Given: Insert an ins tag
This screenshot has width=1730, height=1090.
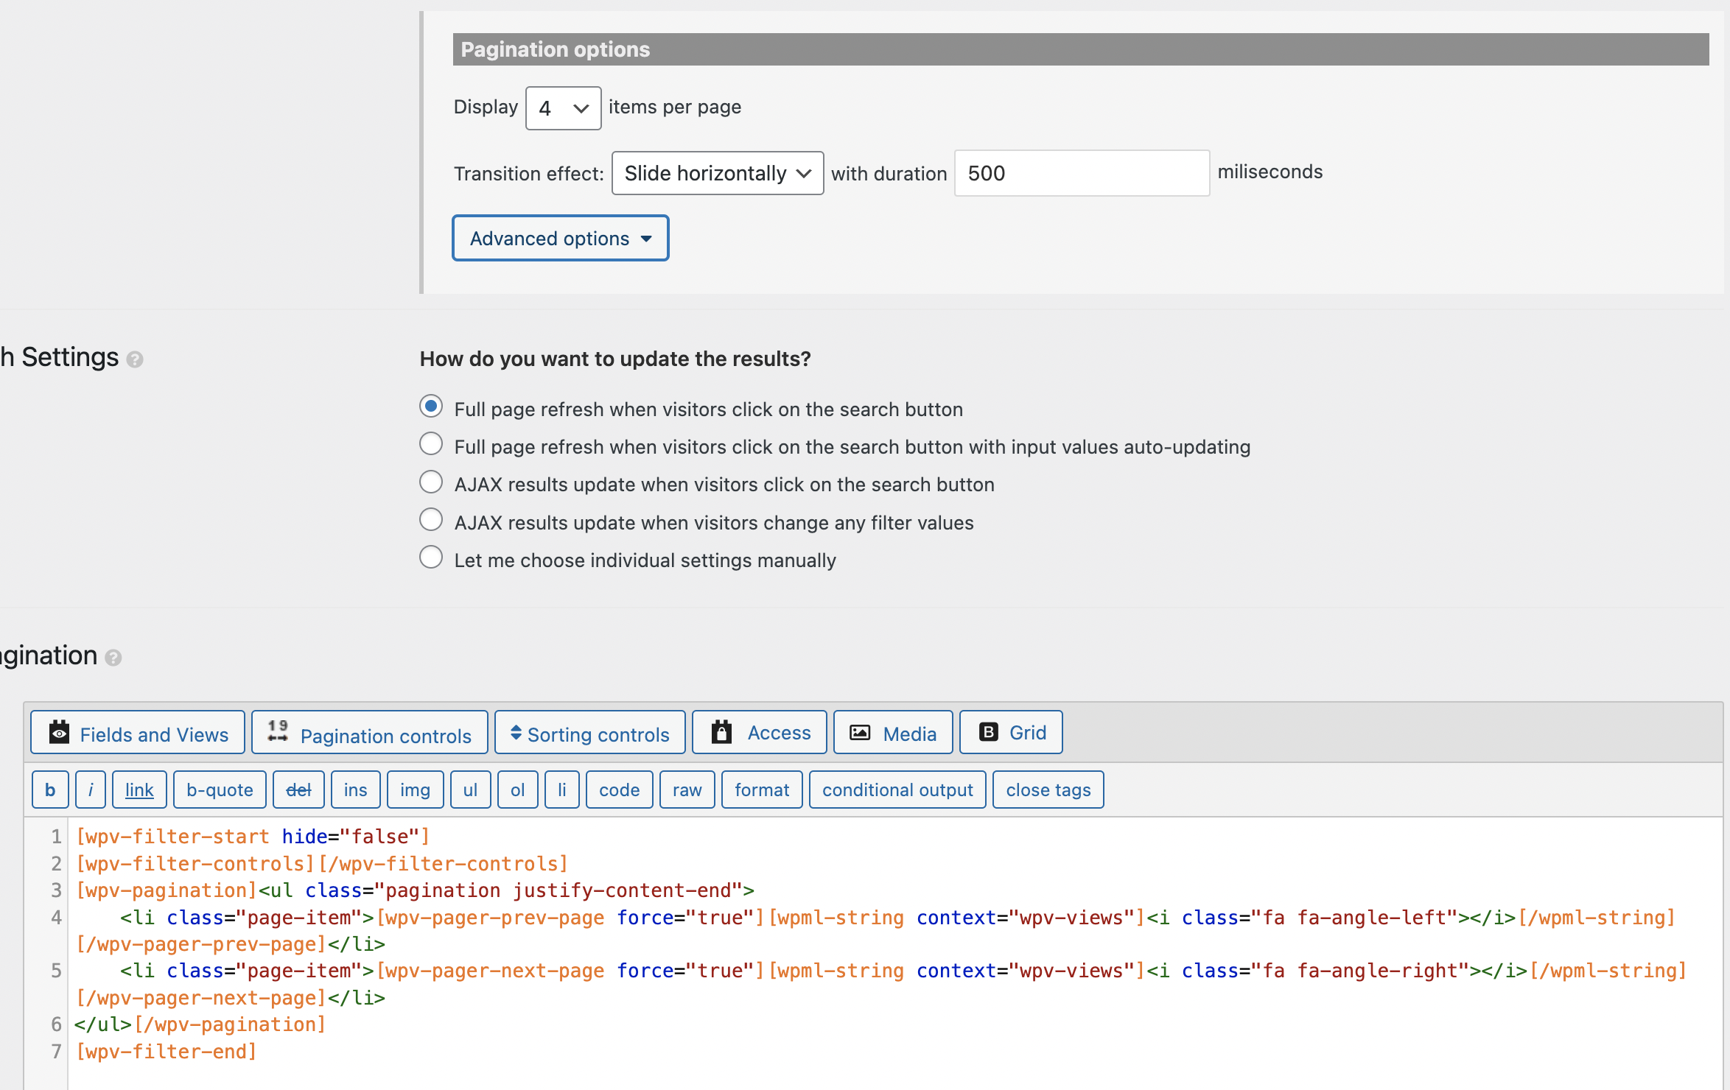Looking at the screenshot, I should (x=356, y=790).
